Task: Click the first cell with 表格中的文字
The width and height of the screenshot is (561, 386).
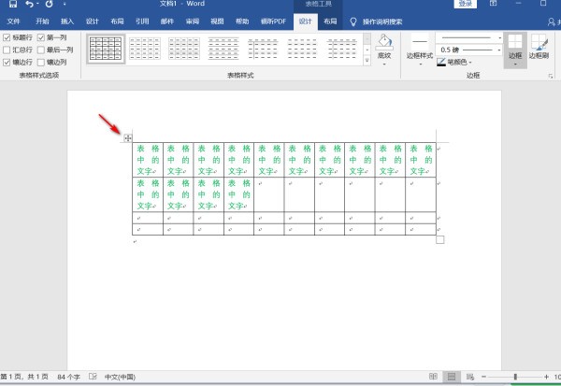Action: (148, 160)
